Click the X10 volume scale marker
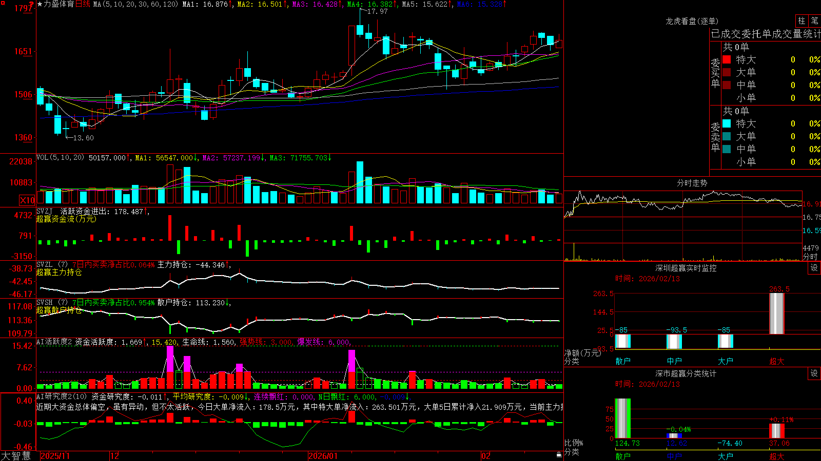This screenshot has width=821, height=461. tap(27, 200)
